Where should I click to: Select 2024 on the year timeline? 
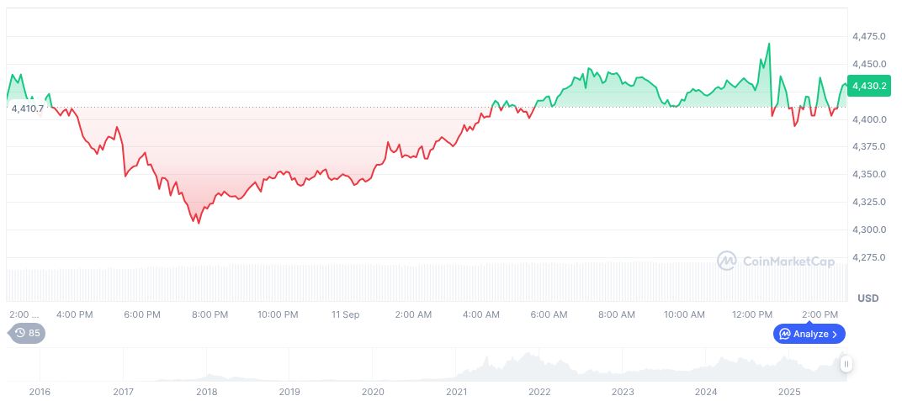706,392
